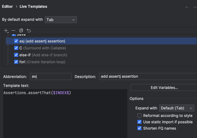
Task: Click the Abbreviation input field
Action: tap(51, 77)
